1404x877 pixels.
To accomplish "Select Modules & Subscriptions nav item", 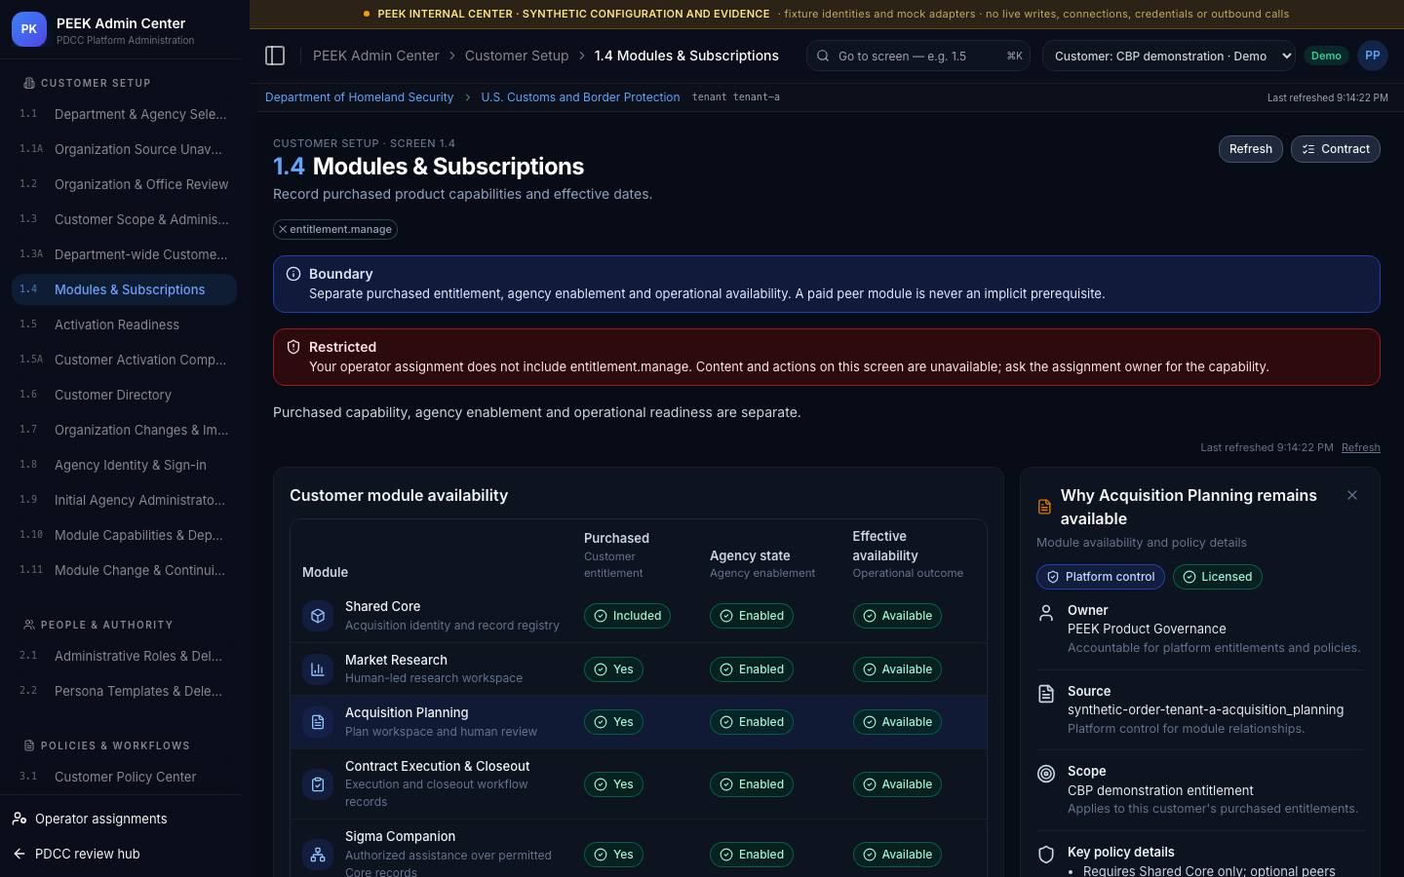I will [125, 289].
